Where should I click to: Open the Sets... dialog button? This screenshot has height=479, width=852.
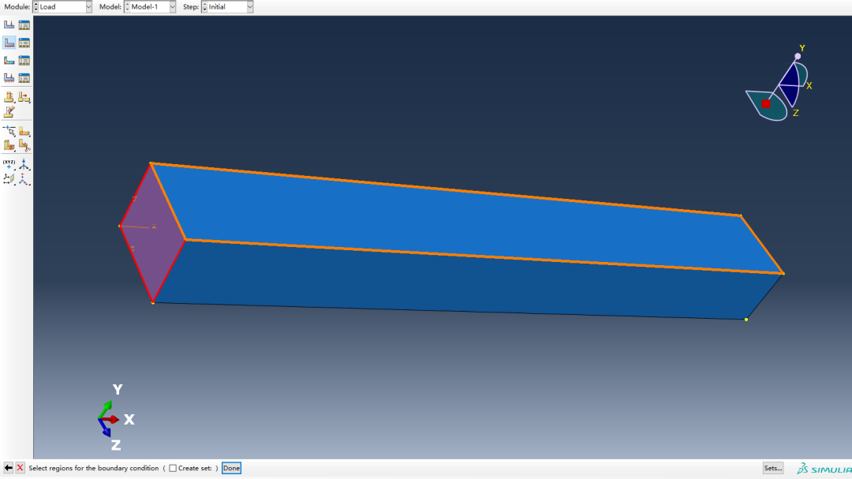point(773,468)
